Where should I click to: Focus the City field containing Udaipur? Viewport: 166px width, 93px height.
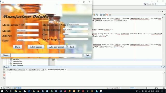[x=75, y=34]
